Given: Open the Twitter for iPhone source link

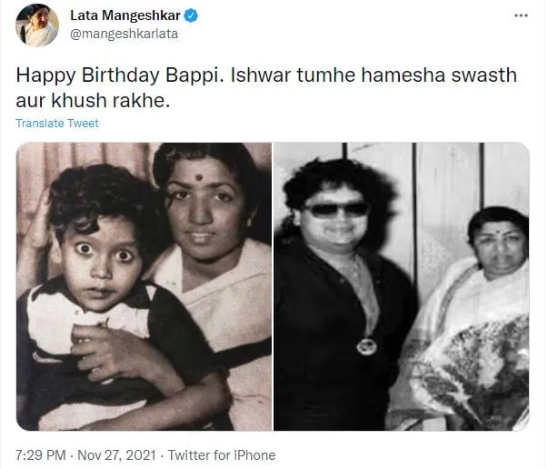Looking at the screenshot, I should 222,455.
